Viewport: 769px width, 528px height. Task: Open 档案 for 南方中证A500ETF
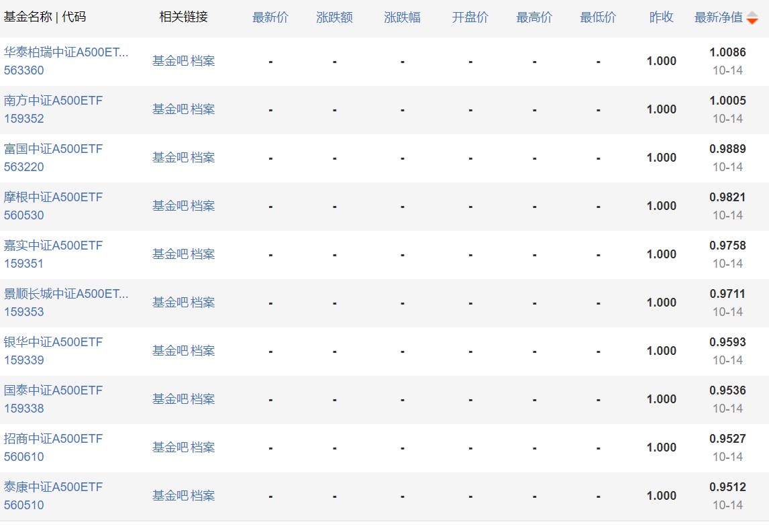(x=203, y=109)
